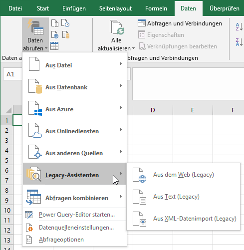Select Aus XML-Datenimport (Legacy)
244x250 pixels.
(184, 219)
